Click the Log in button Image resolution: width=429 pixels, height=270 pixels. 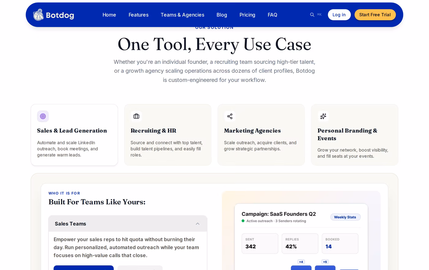tap(339, 15)
